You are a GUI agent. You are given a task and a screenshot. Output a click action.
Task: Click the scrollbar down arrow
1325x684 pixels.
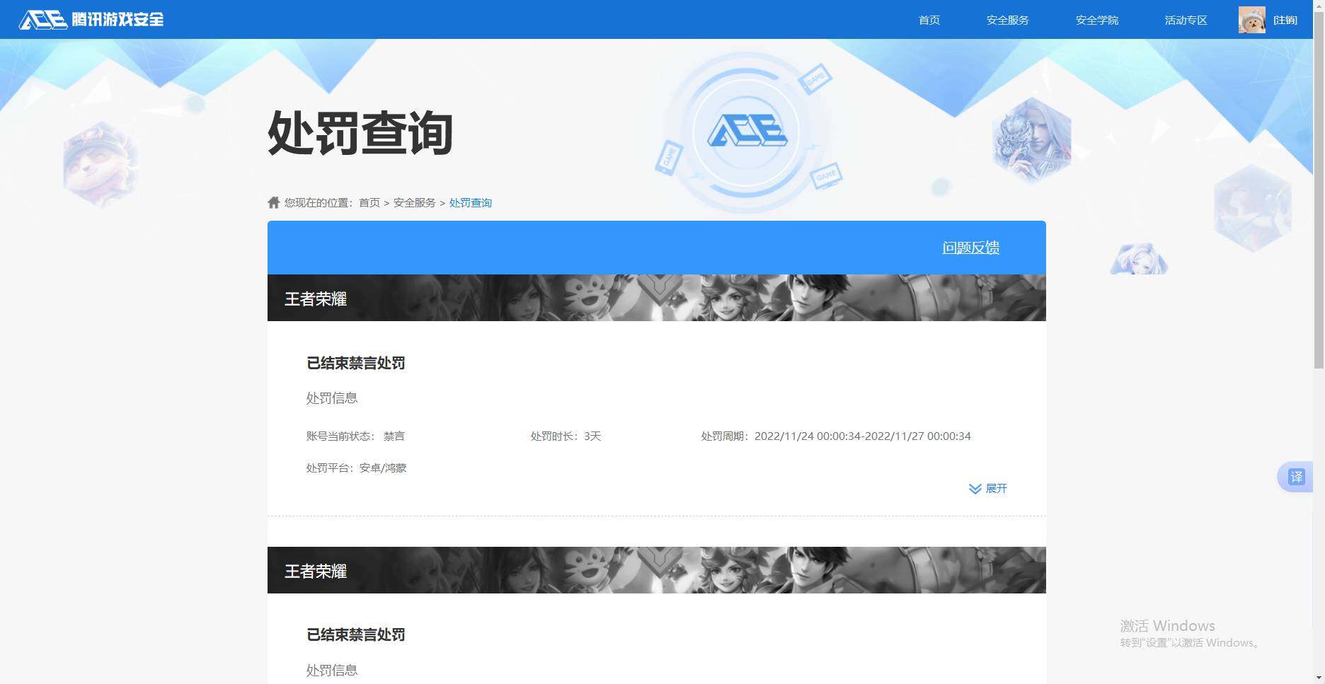tap(1319, 677)
